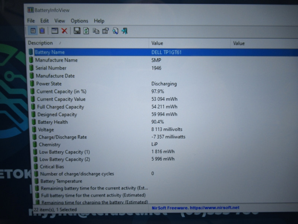Click the 90.4% battery health value
The image size is (298, 224).
[x=158, y=122]
